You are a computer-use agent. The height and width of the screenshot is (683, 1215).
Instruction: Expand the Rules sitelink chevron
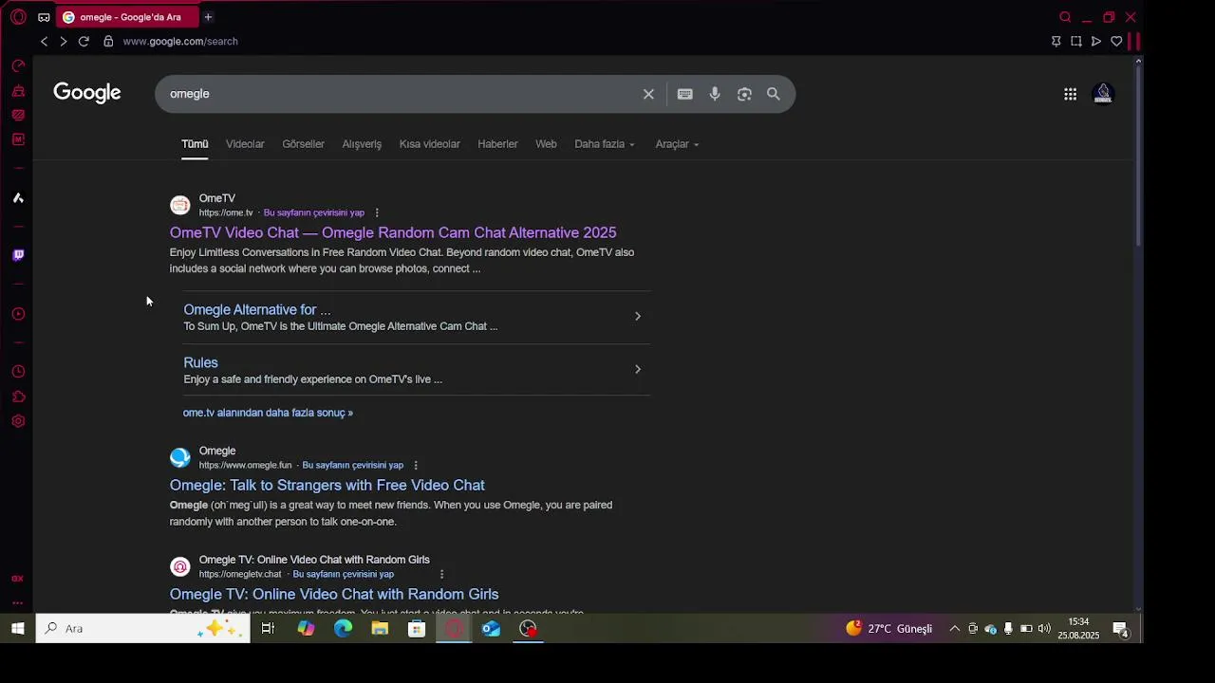pyautogui.click(x=637, y=369)
